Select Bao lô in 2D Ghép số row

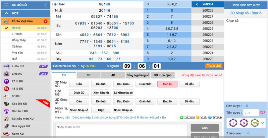click(x=167, y=101)
